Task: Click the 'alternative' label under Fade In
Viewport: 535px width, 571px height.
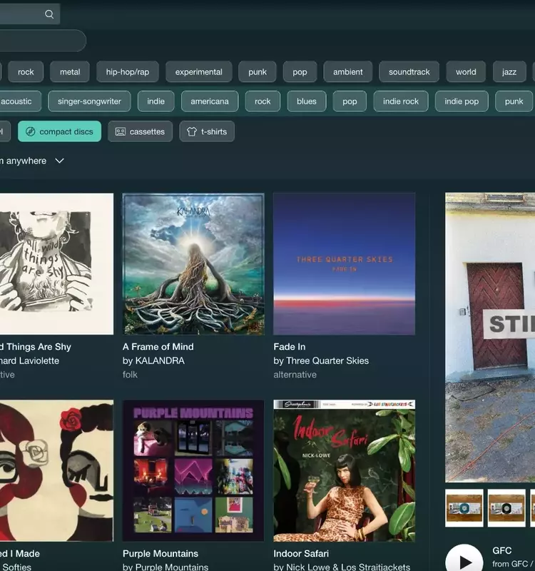Action: coord(295,374)
